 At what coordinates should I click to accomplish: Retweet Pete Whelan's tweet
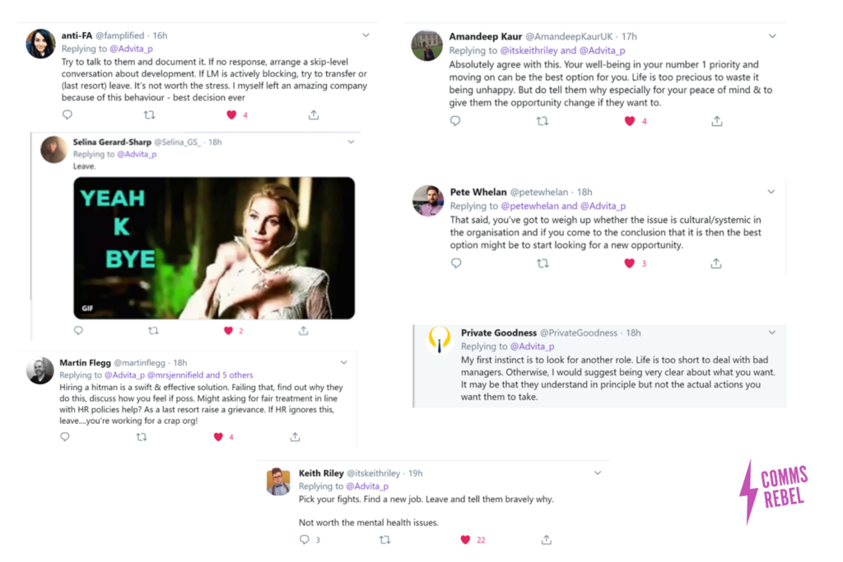543,263
